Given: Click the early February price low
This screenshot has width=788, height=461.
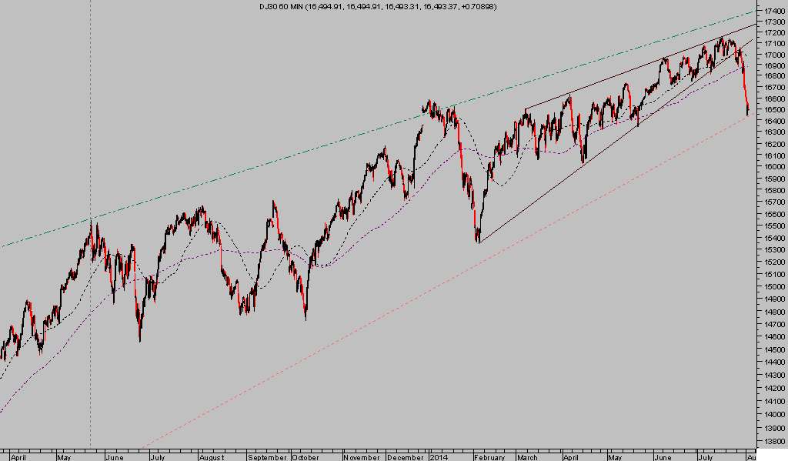Looking at the screenshot, I should pyautogui.click(x=478, y=240).
